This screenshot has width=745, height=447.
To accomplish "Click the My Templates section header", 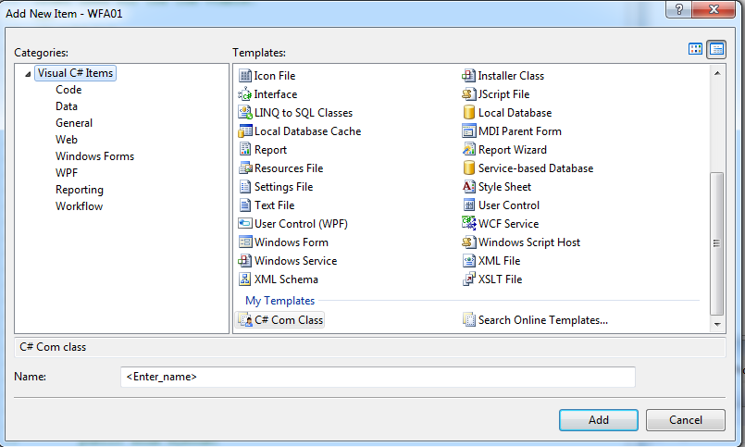I will pos(279,301).
